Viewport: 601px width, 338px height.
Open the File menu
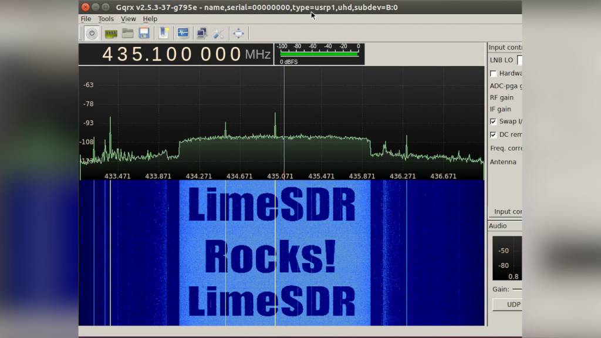(x=86, y=19)
